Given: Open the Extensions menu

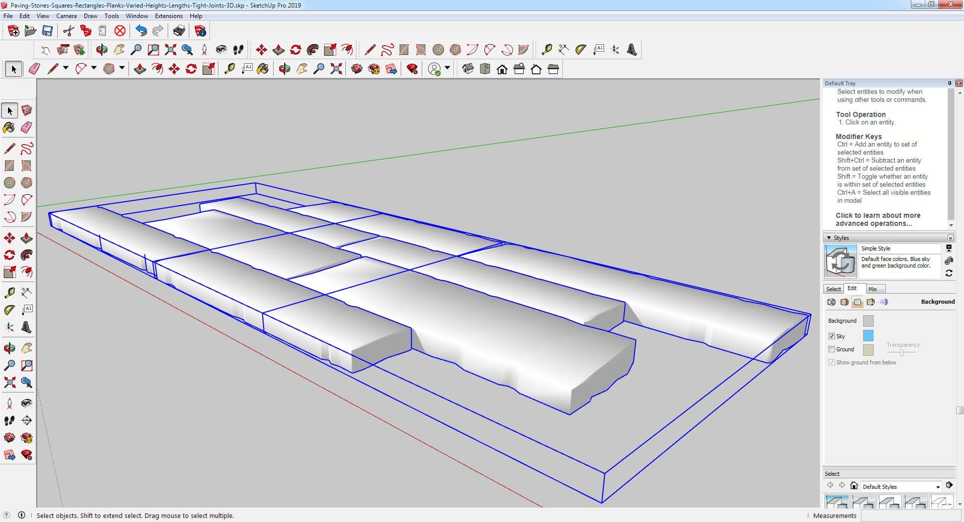Looking at the screenshot, I should click(169, 16).
